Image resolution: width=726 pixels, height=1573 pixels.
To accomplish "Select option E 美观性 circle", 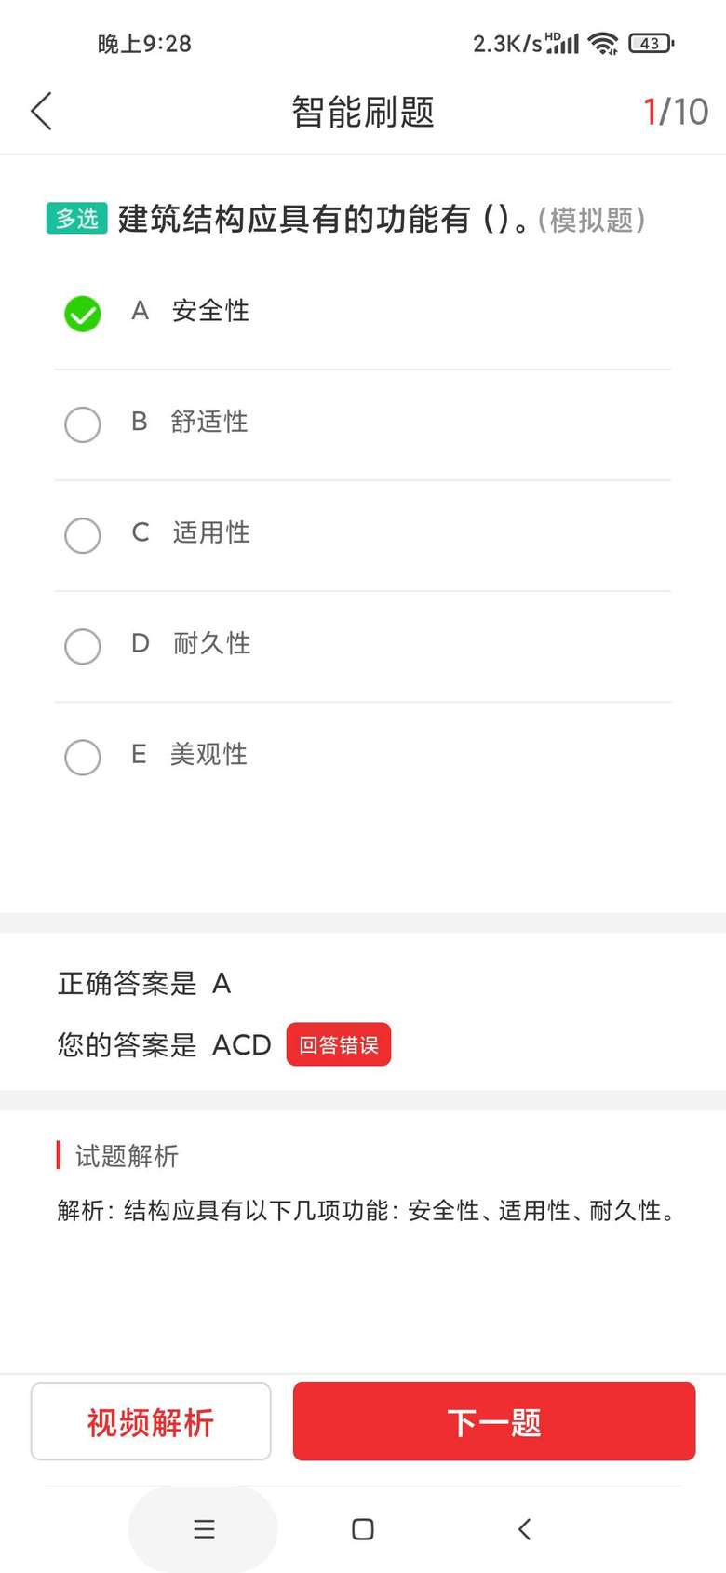I will [x=83, y=757].
